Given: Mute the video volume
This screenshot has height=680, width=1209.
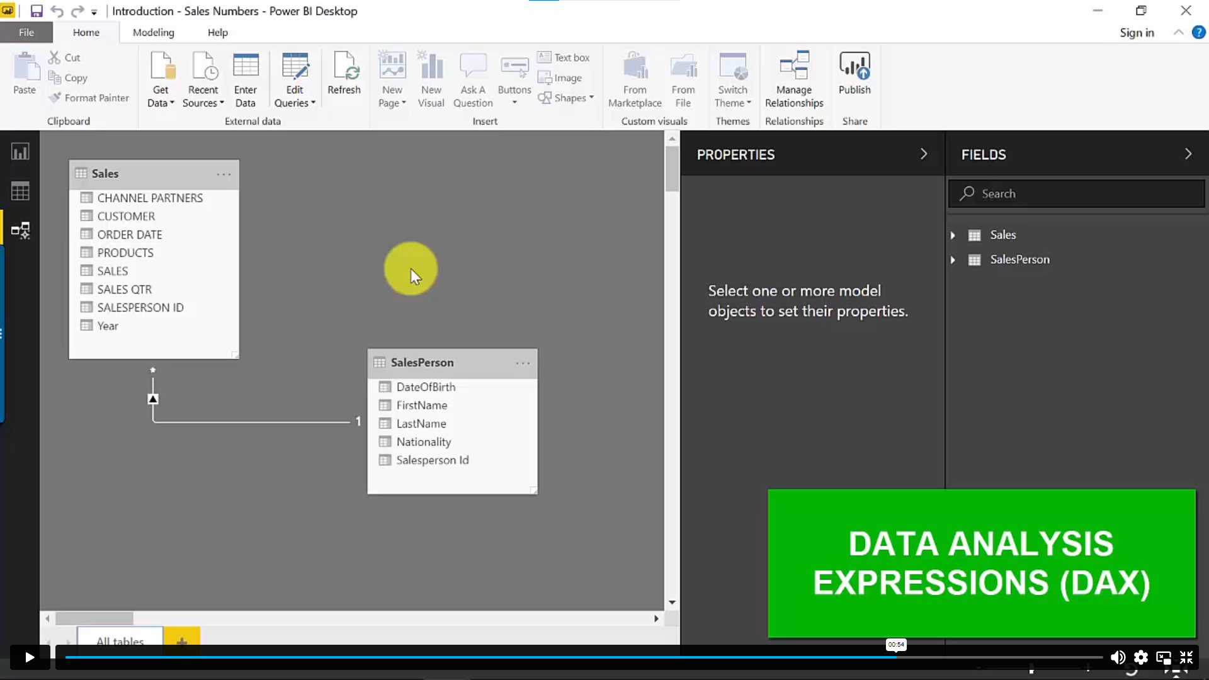Looking at the screenshot, I should 1118,657.
